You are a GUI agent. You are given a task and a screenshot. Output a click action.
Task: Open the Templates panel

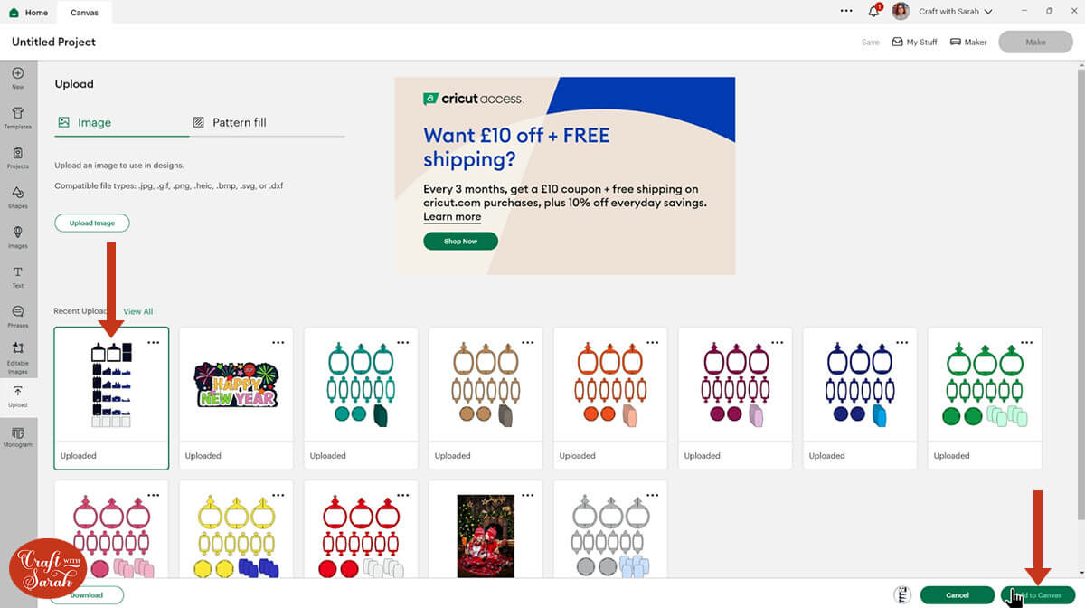18,117
